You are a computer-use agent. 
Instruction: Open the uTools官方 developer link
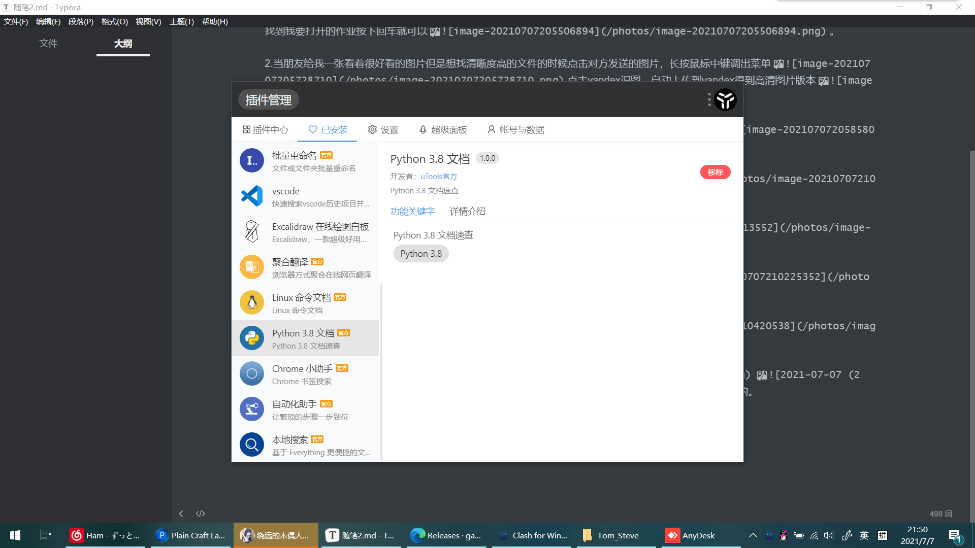pos(439,177)
